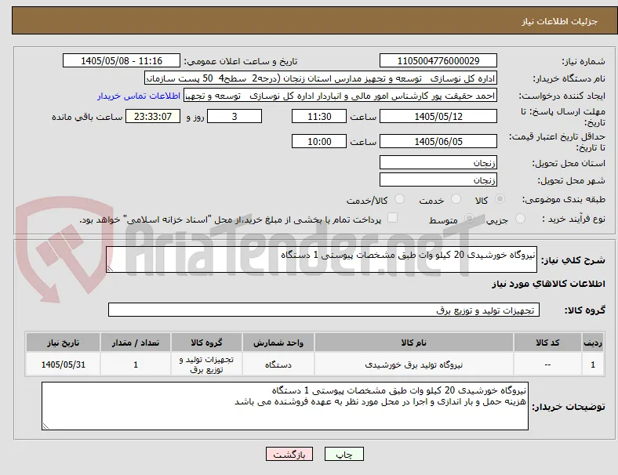The width and height of the screenshot is (618, 475).
Task: Click the تعداد / مقدار column header
Action: point(136,343)
